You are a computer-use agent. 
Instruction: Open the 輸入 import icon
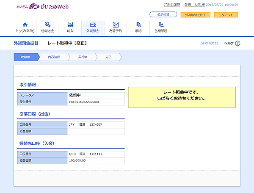(70, 25)
